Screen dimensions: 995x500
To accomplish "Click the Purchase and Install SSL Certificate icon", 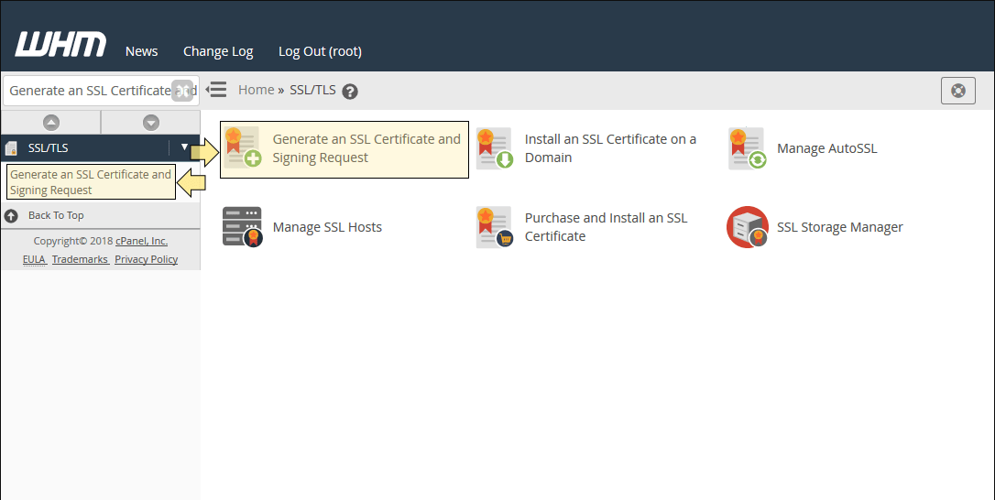I will (x=495, y=226).
